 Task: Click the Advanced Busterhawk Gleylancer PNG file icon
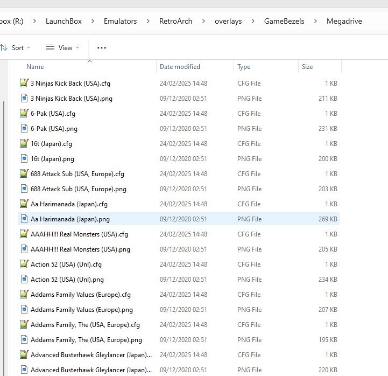(24, 370)
